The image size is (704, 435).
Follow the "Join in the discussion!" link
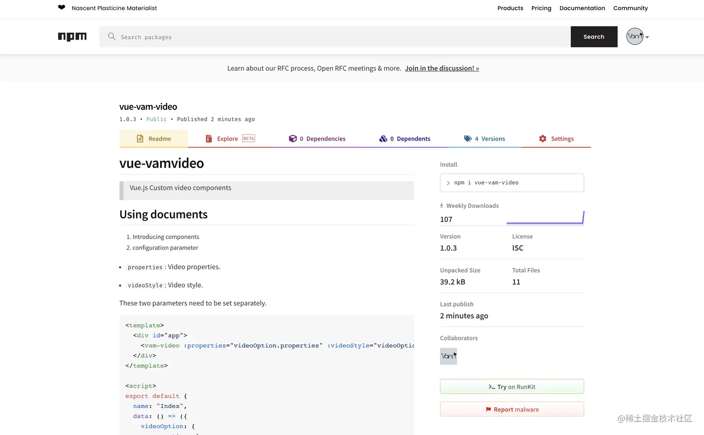[x=441, y=68]
